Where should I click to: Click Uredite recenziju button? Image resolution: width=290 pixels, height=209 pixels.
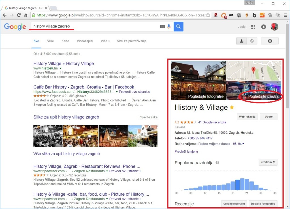[234, 204]
